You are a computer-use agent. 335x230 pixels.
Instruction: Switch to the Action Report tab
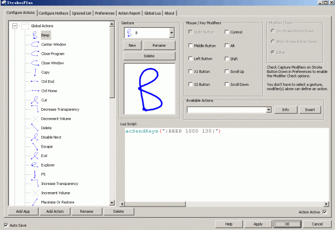(130, 13)
